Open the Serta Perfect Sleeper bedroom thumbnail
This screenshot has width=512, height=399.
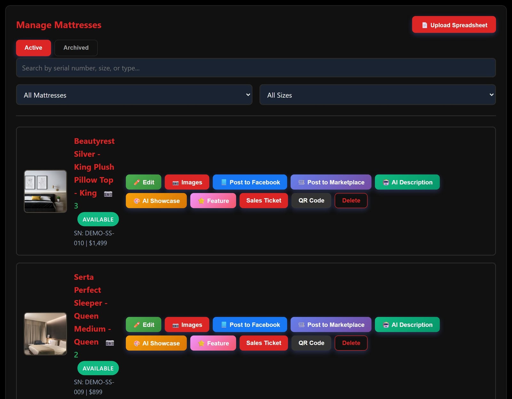[x=45, y=334]
